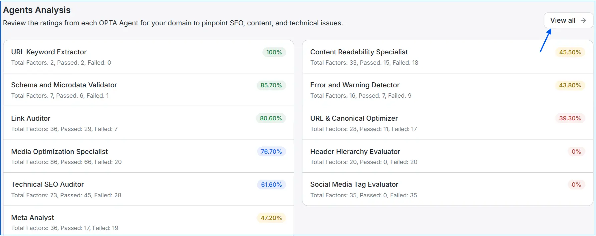The height and width of the screenshot is (236, 596).
Task: Click the 45.50% badge for Content Readability Specialist
Action: (x=570, y=52)
